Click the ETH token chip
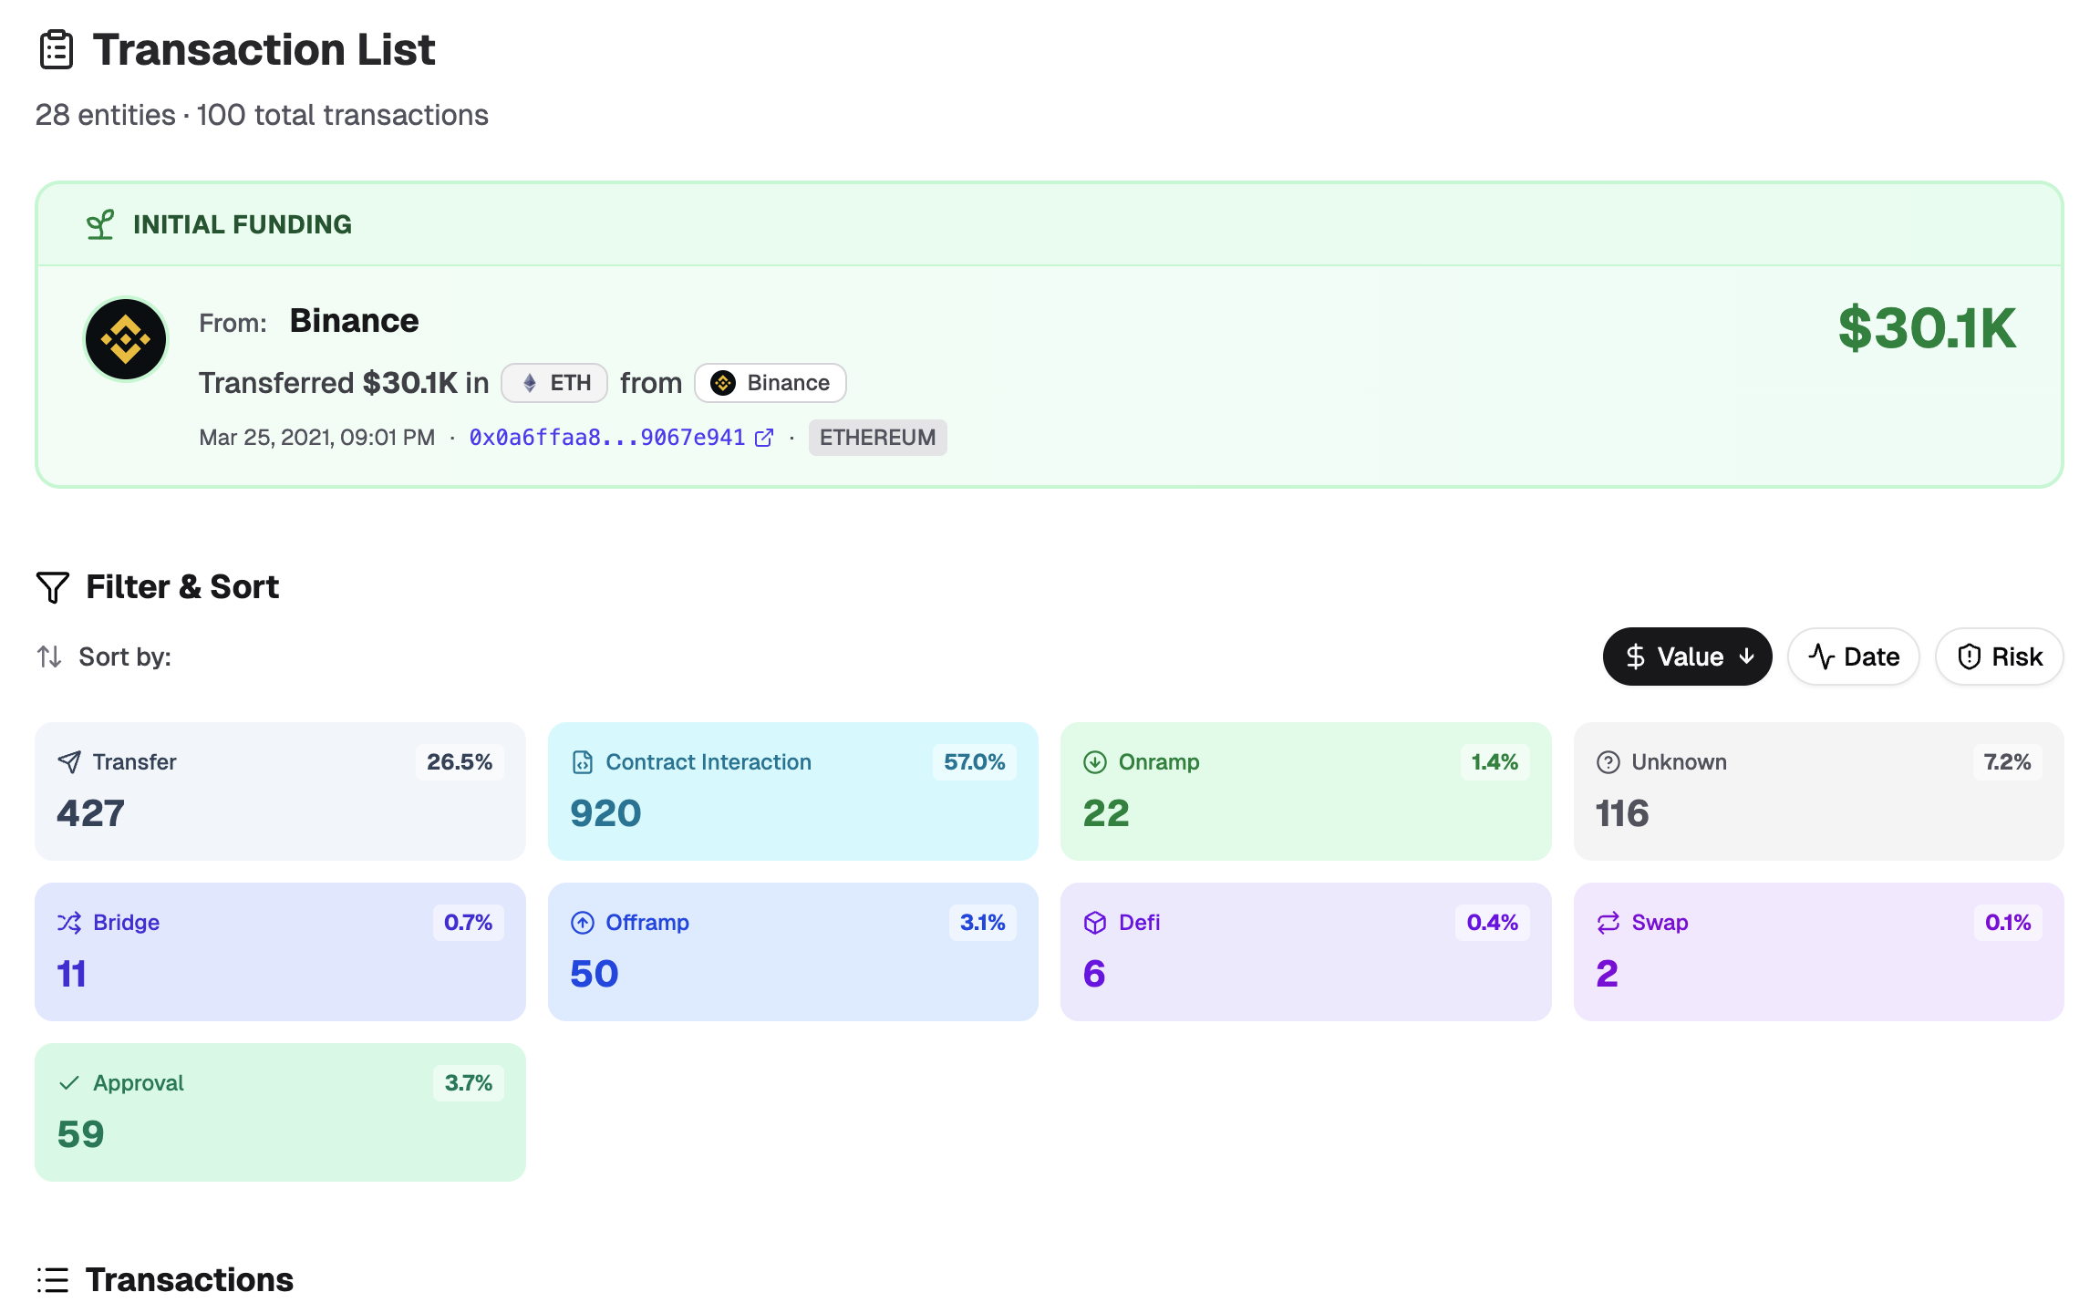Viewport: 2079px width, 1313px height. (x=554, y=383)
